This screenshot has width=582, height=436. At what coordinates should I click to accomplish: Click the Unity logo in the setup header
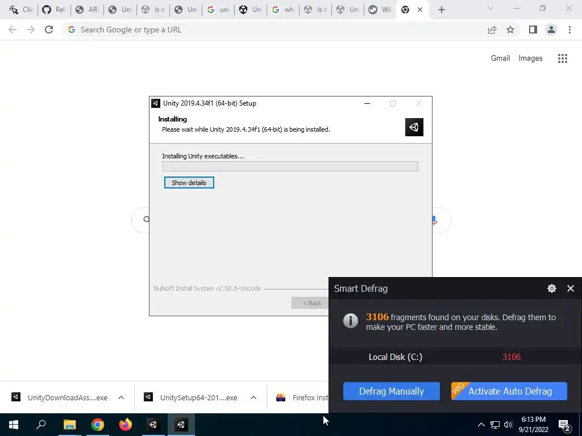pos(414,127)
